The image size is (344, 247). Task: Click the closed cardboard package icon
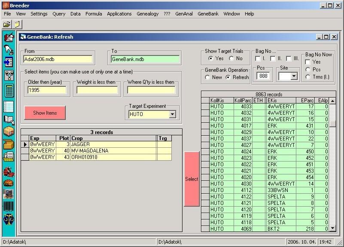[x=9, y=131]
